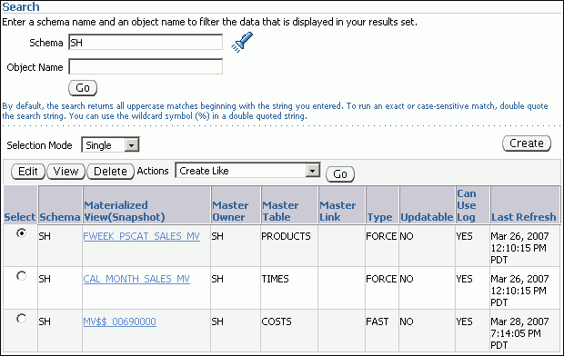Select the MV$$_00690000 radio button
The width and height of the screenshot is (564, 356).
(x=22, y=319)
